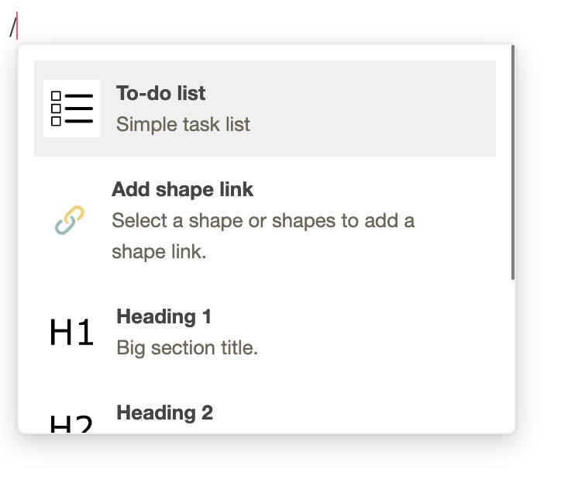Click the typed slash in the editor
Screen dimensions: 561x487
pos(13,27)
